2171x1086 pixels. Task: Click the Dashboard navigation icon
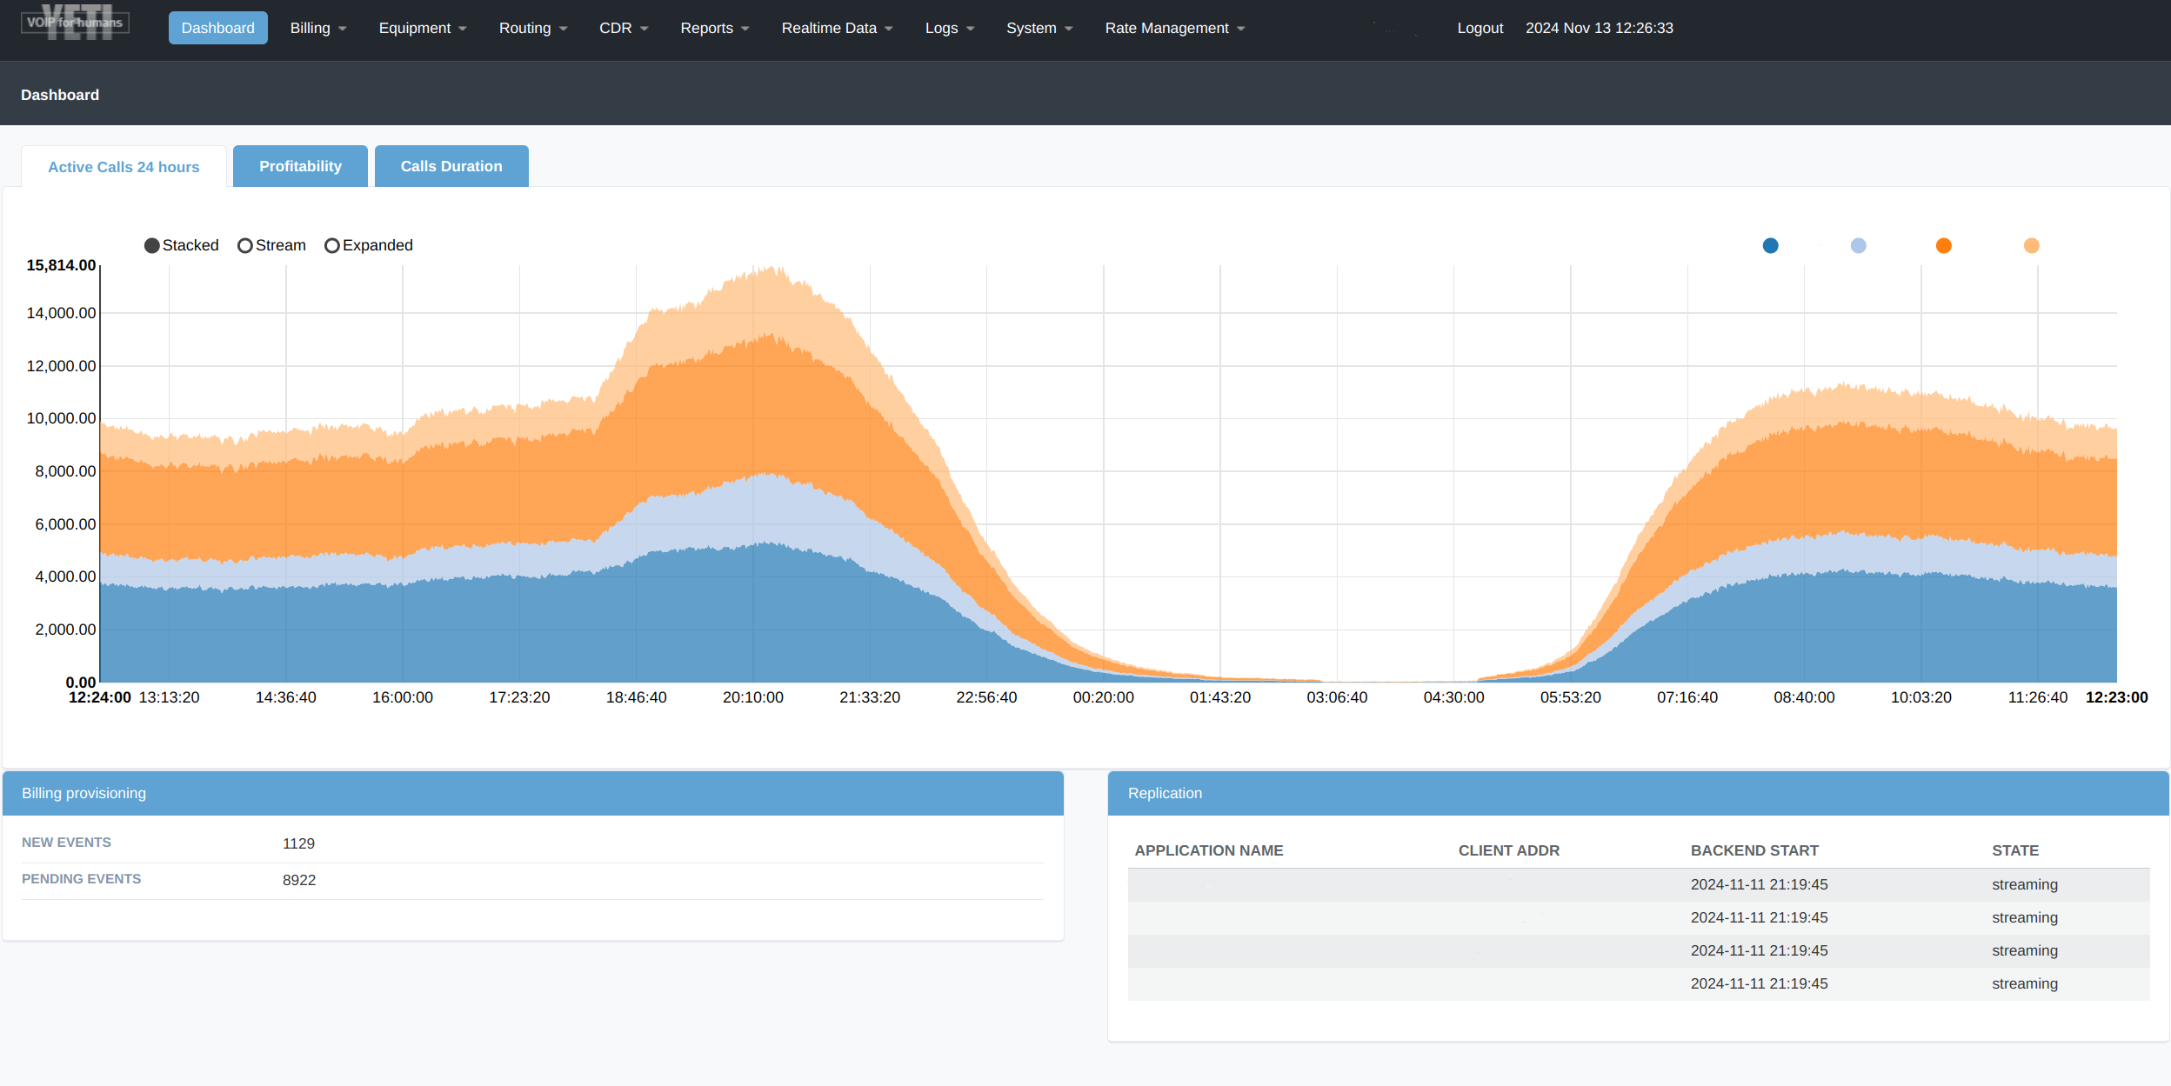click(x=217, y=28)
